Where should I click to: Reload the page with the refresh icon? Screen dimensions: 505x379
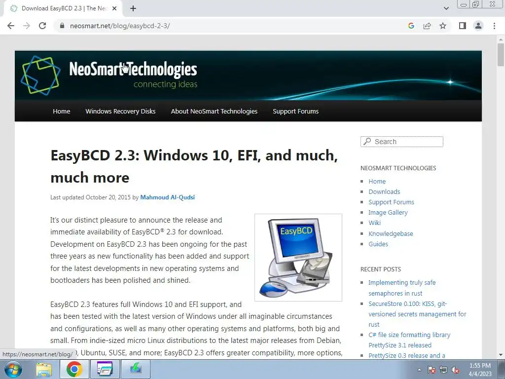tap(42, 26)
